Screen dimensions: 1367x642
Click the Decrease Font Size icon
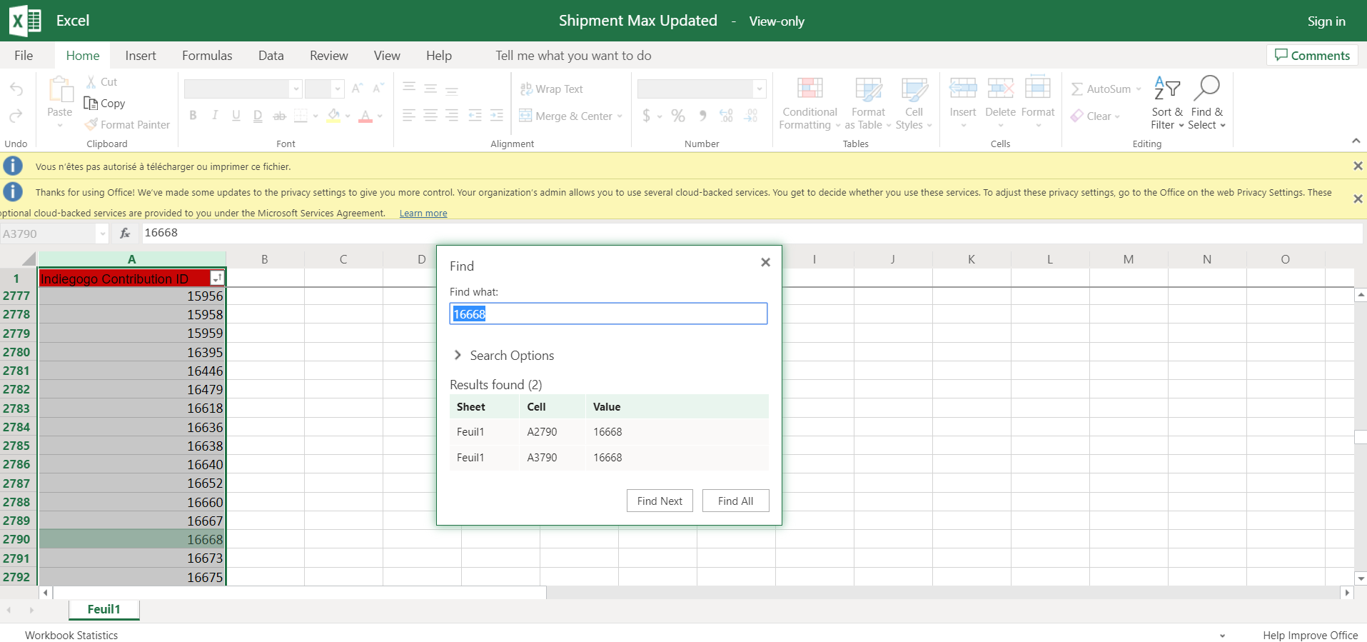(x=378, y=89)
